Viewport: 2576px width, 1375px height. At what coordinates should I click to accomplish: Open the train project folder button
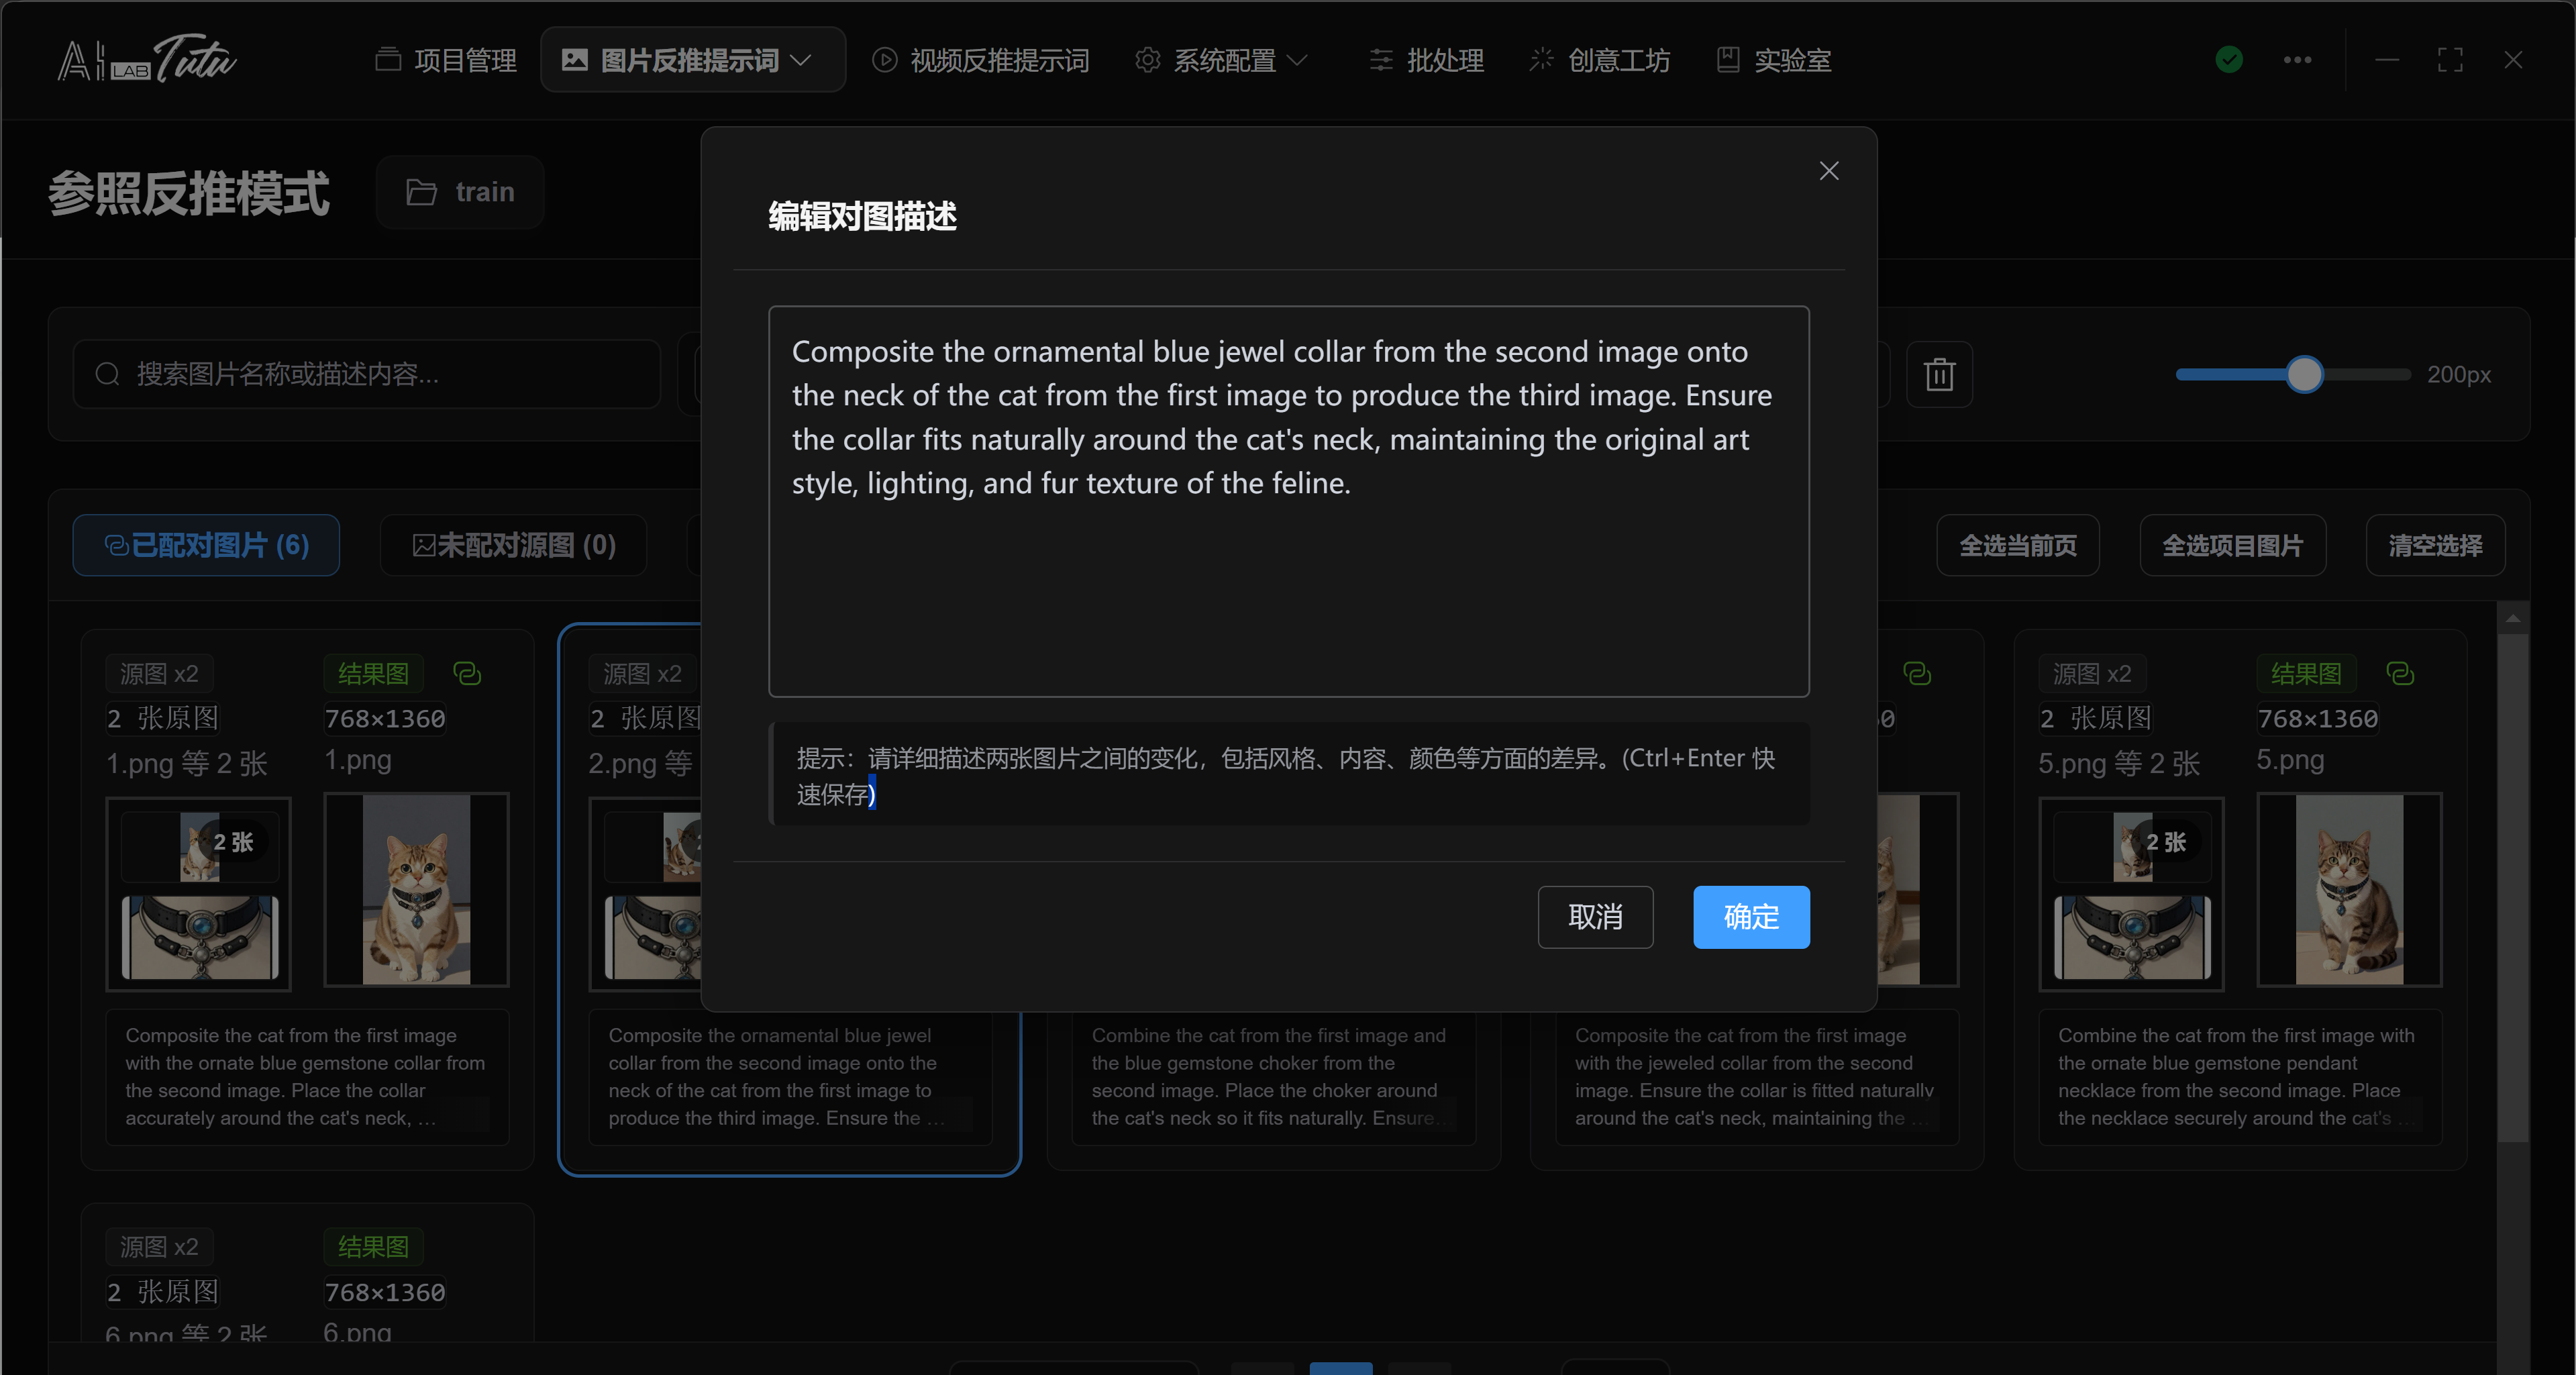(x=460, y=191)
